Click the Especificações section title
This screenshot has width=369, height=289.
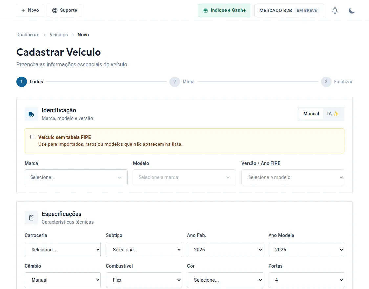tap(62, 214)
